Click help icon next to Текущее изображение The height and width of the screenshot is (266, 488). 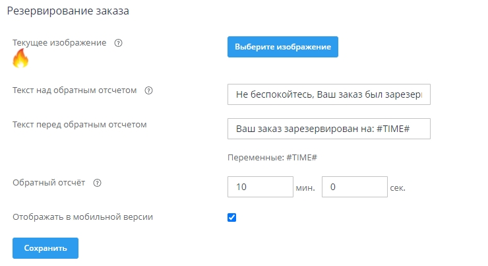[x=119, y=43]
